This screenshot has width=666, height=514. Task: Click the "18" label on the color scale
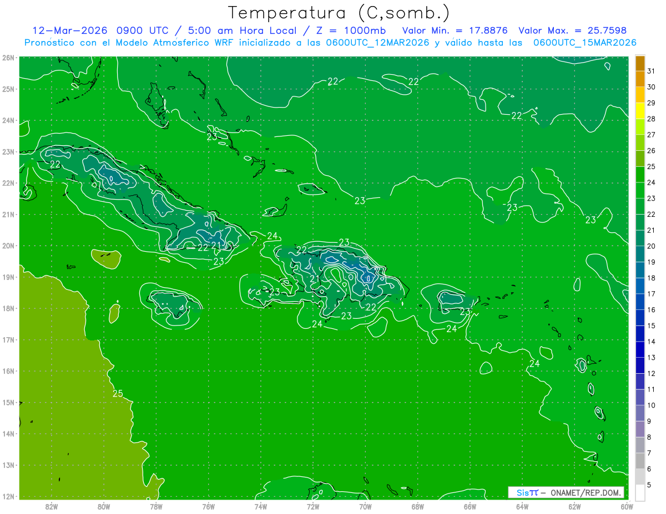[x=651, y=278]
